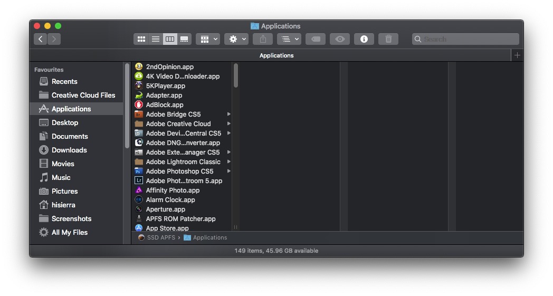Click the Edit Tags toolbar button

pos(316,39)
